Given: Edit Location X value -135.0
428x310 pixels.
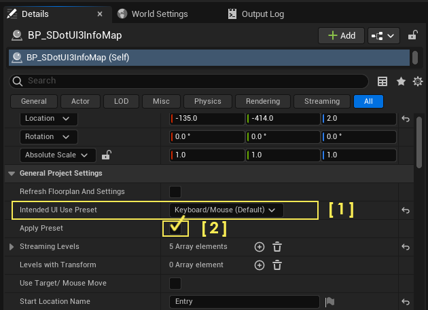Looking at the screenshot, I should pyautogui.click(x=207, y=119).
